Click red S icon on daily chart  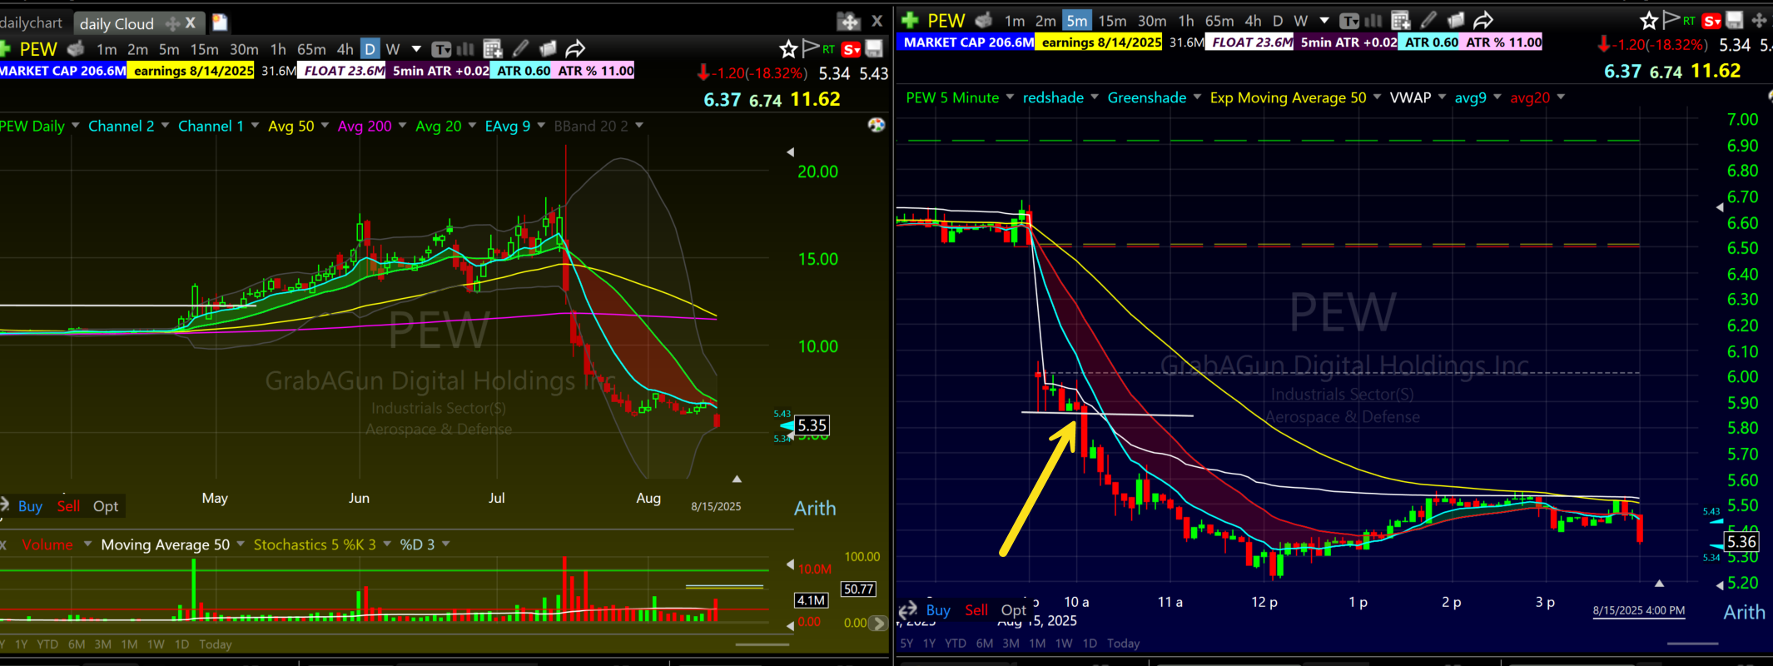(x=851, y=50)
